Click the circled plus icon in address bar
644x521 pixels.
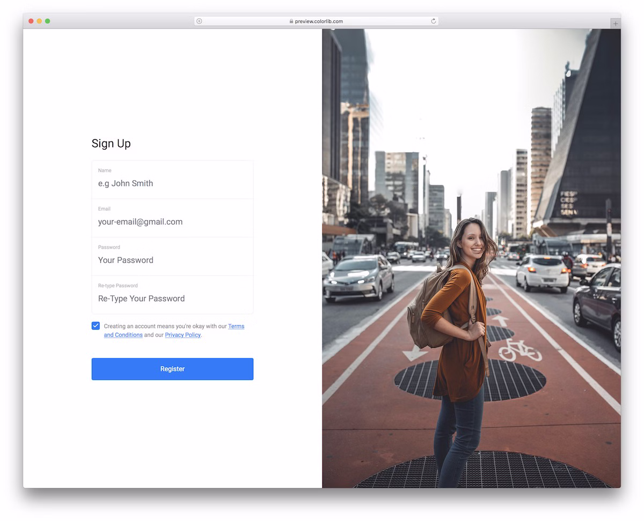[199, 21]
